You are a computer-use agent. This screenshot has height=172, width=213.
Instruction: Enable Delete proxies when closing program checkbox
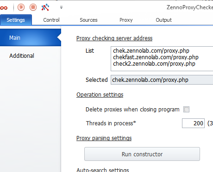tap(186, 110)
